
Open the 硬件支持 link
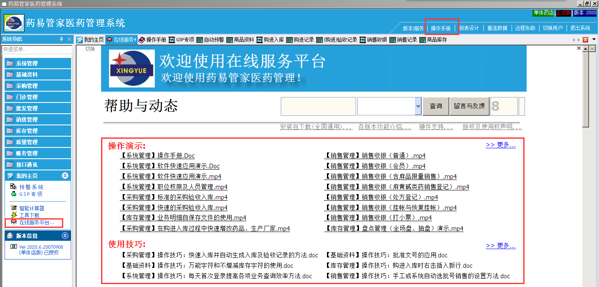436,127
